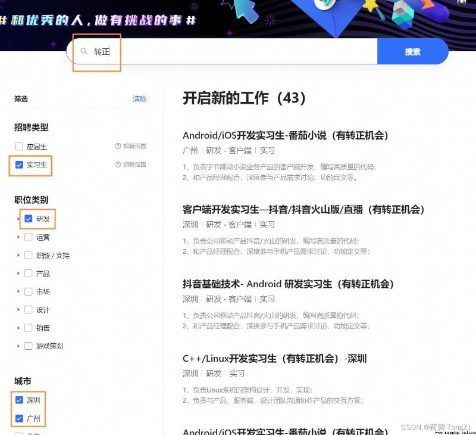
Task: Click the help icon in the 实习生 row
Action: [x=118, y=164]
